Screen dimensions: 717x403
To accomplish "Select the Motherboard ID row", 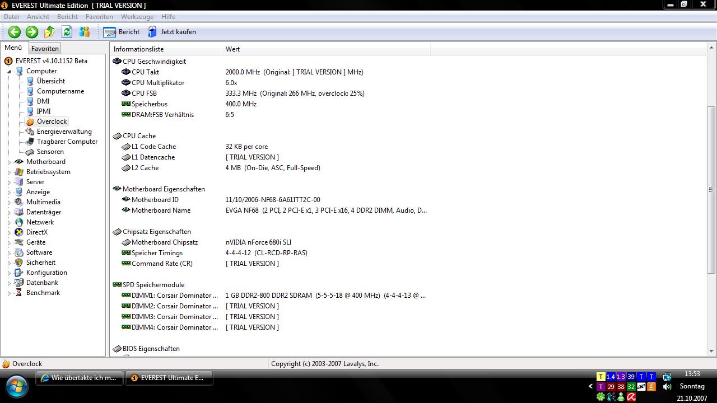I will (x=270, y=200).
